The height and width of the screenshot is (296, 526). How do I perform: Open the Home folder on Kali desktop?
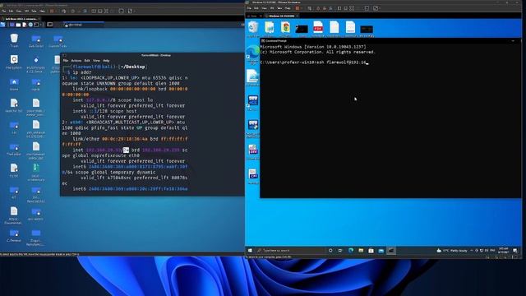click(14, 84)
